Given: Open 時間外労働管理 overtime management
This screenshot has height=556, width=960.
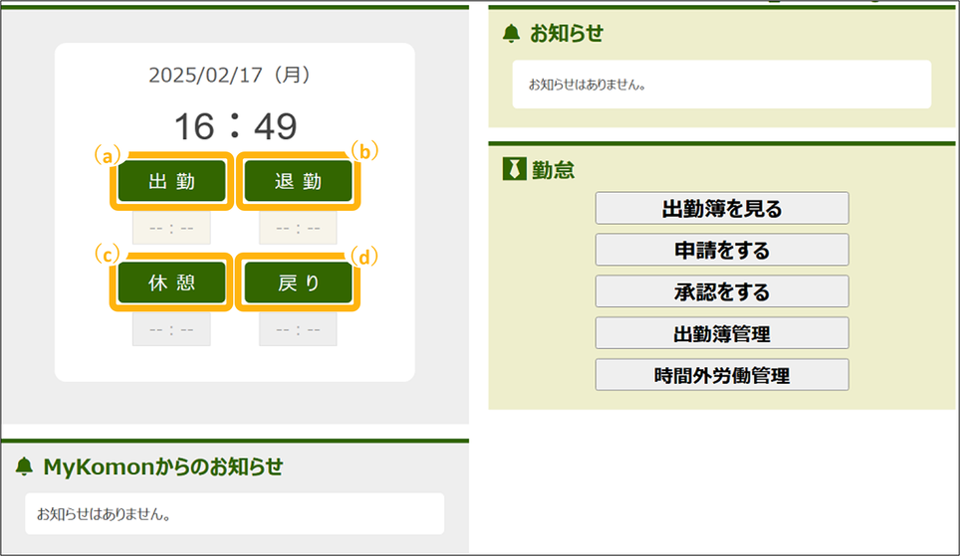Looking at the screenshot, I should click(721, 375).
